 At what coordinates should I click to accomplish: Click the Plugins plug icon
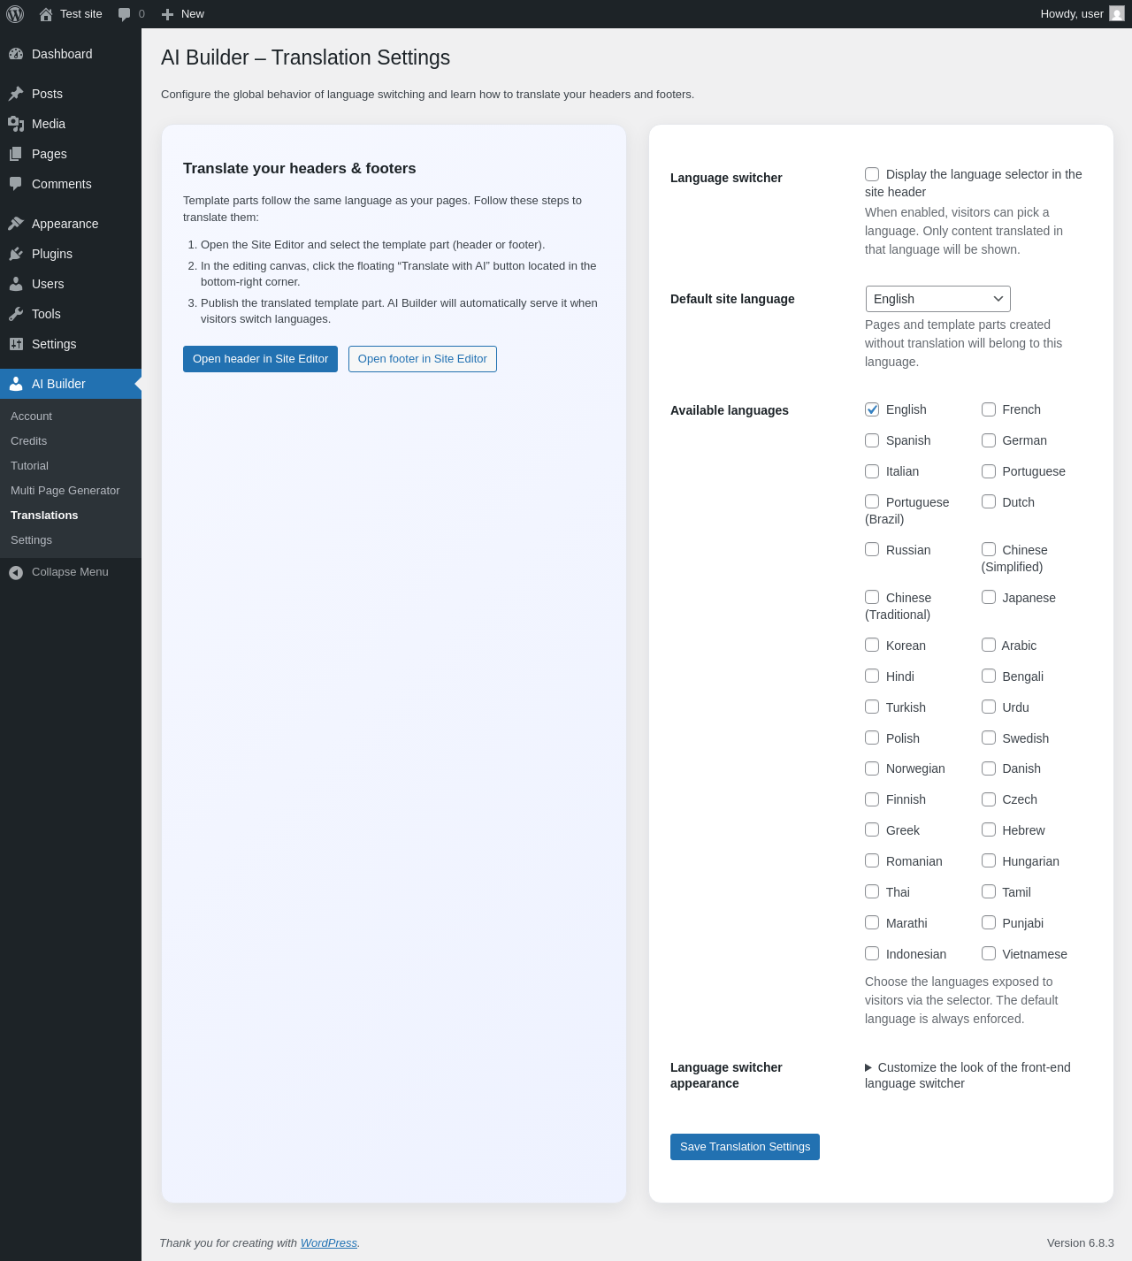click(x=16, y=254)
